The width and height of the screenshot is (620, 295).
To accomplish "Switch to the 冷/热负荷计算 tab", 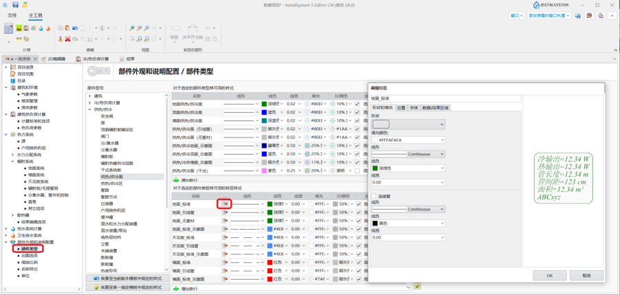I will (92, 59).
